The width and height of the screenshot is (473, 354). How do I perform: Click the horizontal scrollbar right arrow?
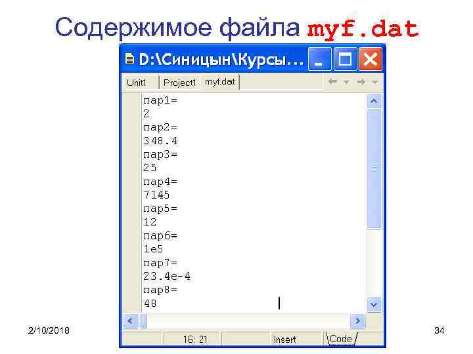358,321
